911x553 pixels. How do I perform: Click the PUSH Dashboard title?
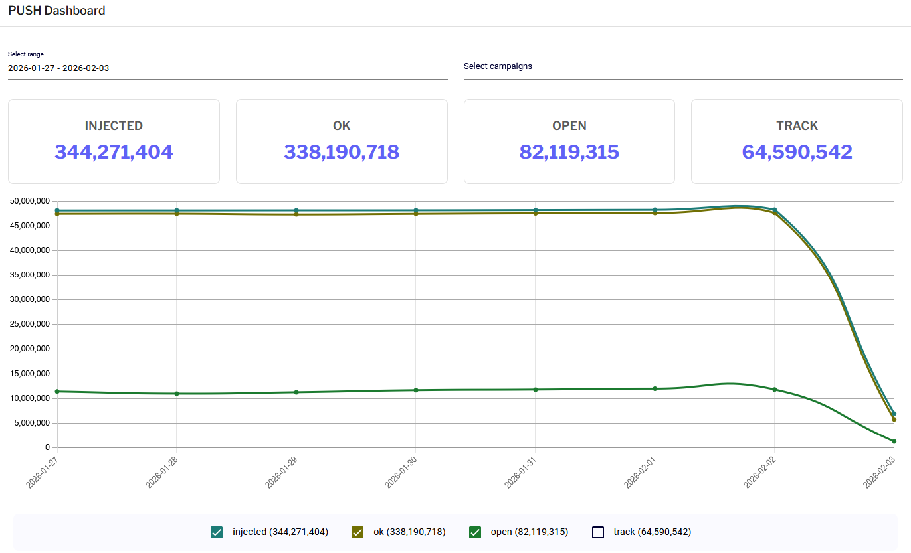(x=56, y=11)
